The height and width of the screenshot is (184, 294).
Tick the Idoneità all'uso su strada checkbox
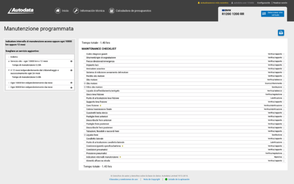point(284,161)
